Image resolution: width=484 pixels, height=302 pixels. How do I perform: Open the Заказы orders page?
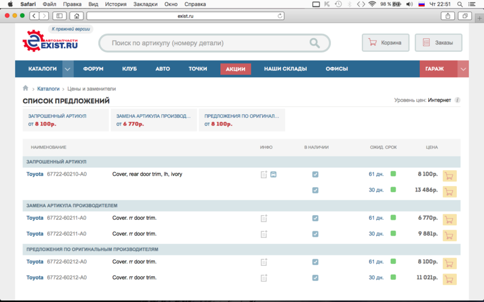point(439,42)
